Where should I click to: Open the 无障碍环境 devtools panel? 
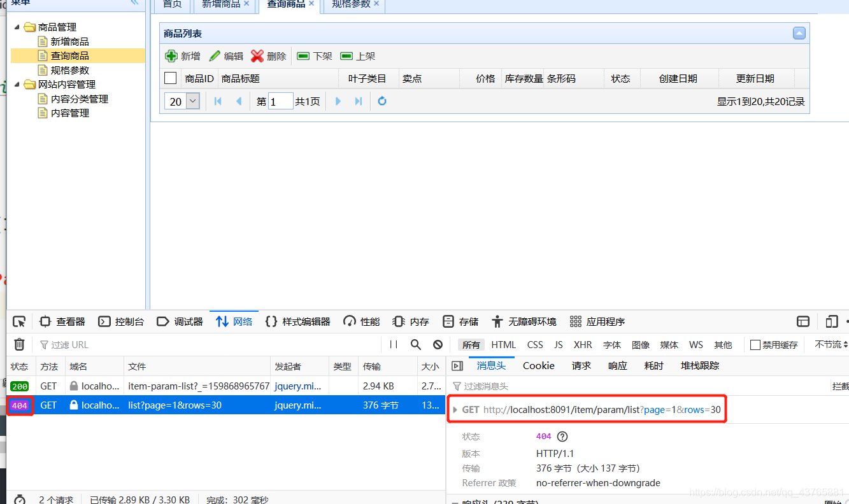coord(525,321)
